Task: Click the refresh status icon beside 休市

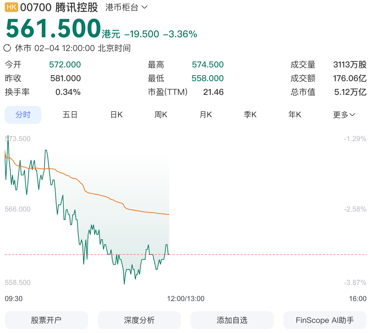Action: (x=7, y=48)
